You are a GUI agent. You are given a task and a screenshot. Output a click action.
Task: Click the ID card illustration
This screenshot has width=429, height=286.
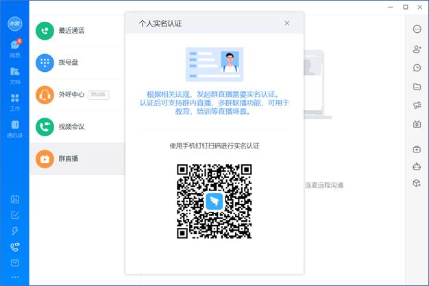pos(214,64)
